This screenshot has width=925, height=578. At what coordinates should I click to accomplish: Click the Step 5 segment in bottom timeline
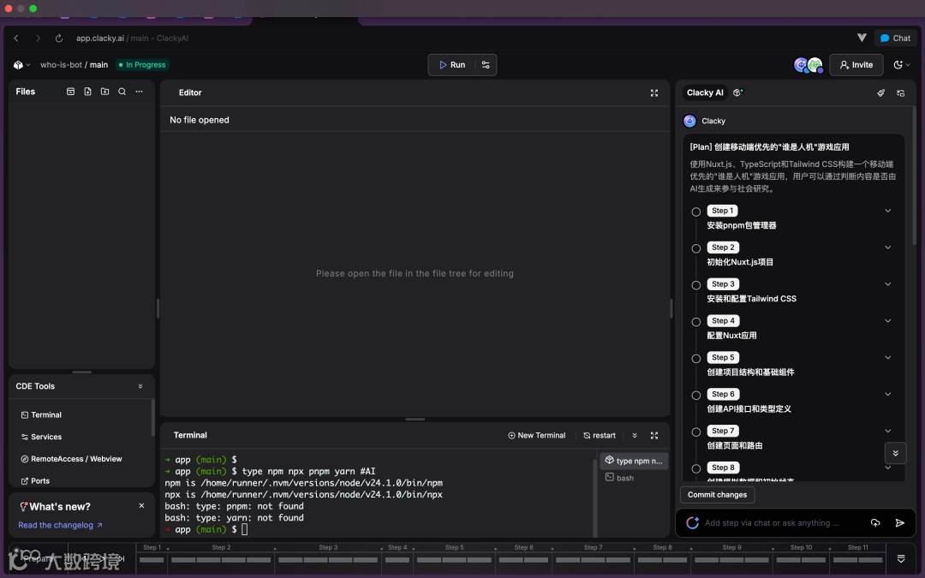pos(454,557)
